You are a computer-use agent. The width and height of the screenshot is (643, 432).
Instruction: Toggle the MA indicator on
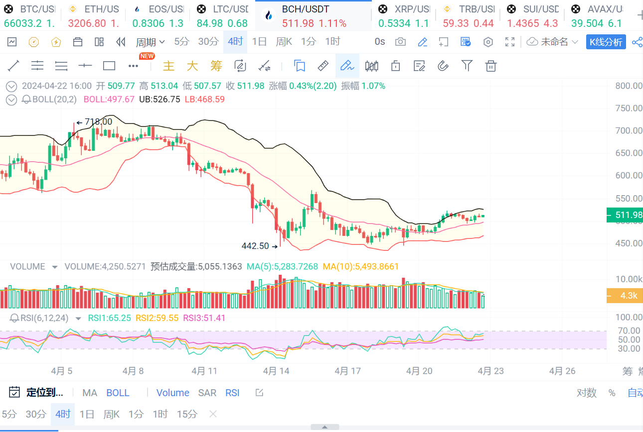tap(90, 393)
